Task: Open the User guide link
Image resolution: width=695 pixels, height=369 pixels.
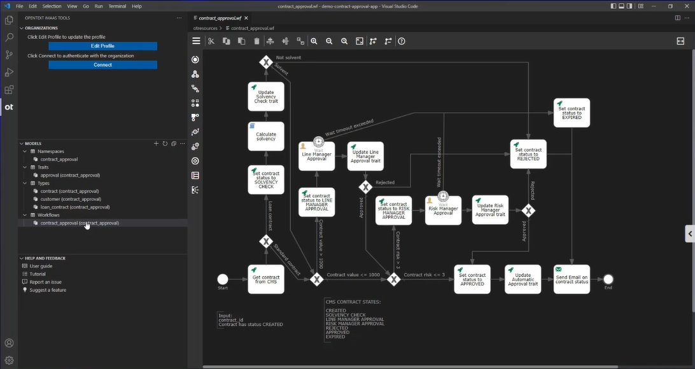Action: tap(41, 266)
